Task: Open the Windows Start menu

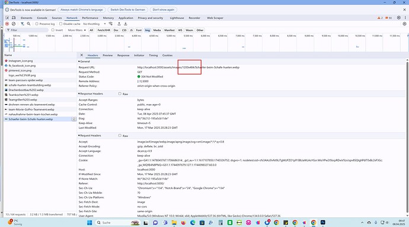Action: tap(90, 223)
